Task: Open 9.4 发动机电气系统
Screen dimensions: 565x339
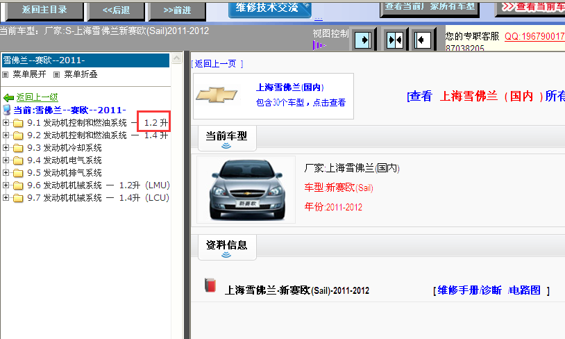Action: click(x=65, y=160)
